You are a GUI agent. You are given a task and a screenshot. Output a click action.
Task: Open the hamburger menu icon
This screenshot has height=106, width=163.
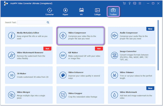(140, 3)
